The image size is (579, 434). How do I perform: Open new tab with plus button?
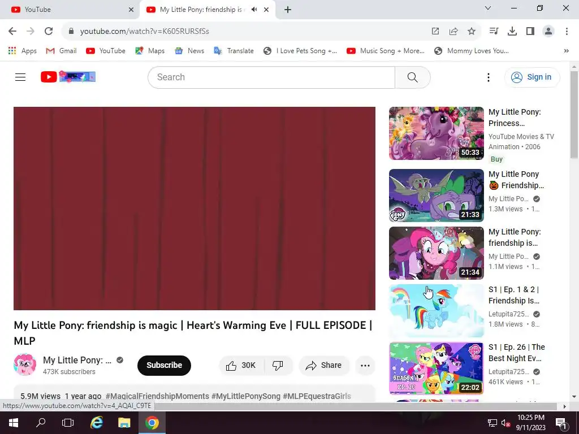(288, 10)
